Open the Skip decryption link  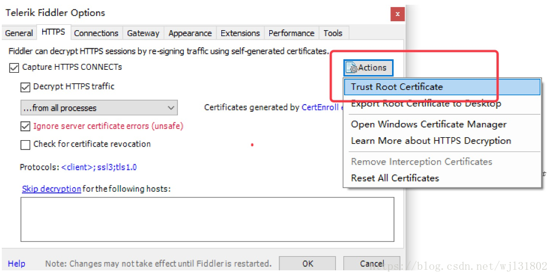(52, 189)
